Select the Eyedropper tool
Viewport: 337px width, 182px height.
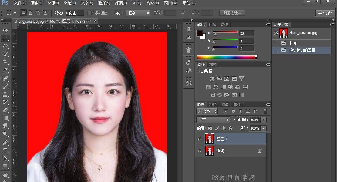coord(5,69)
